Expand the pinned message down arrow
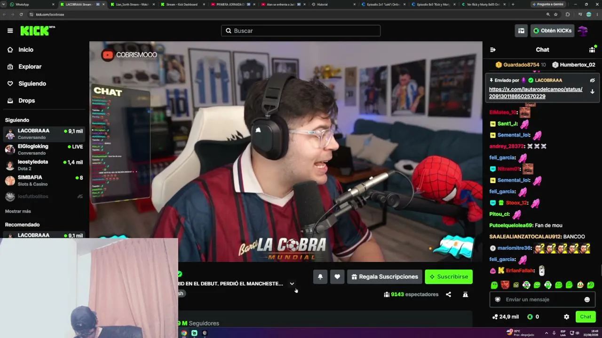Viewport: 602px width, 338px height. (x=592, y=92)
